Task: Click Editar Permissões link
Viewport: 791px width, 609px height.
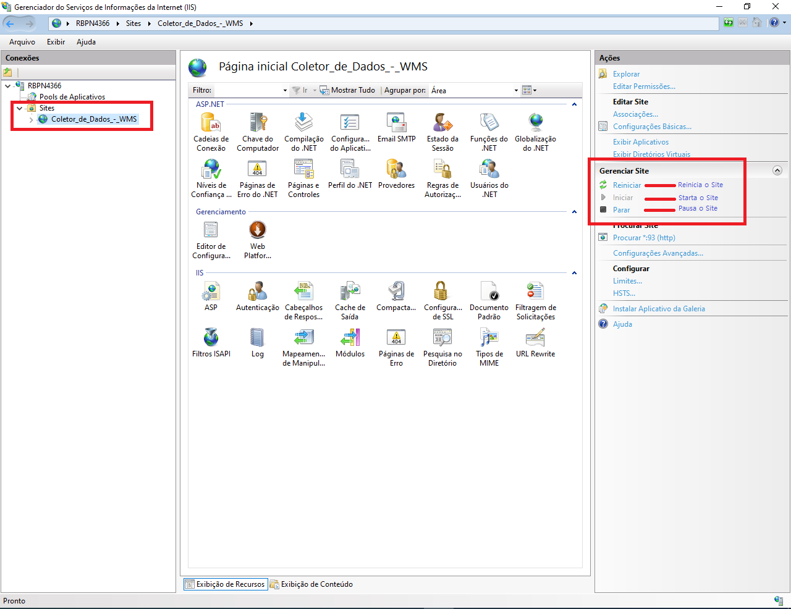Action: 644,86
